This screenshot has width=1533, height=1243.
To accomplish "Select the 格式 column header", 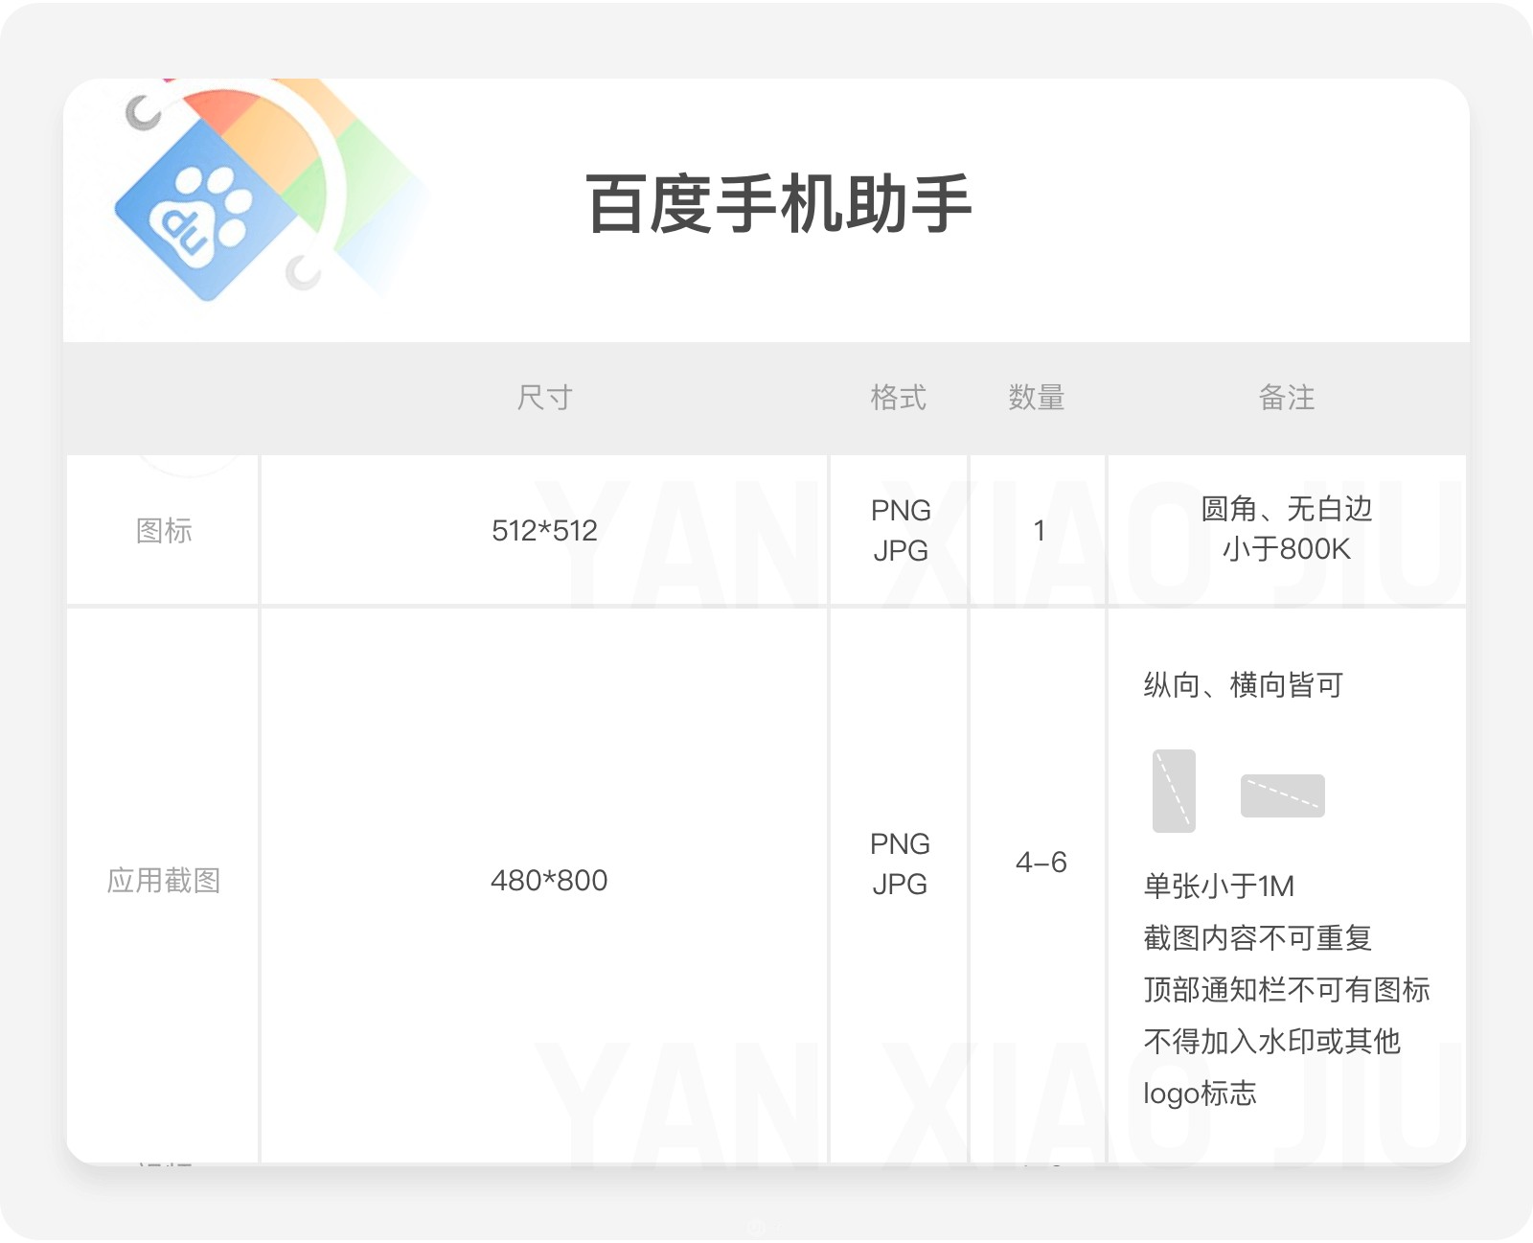I will [x=898, y=397].
